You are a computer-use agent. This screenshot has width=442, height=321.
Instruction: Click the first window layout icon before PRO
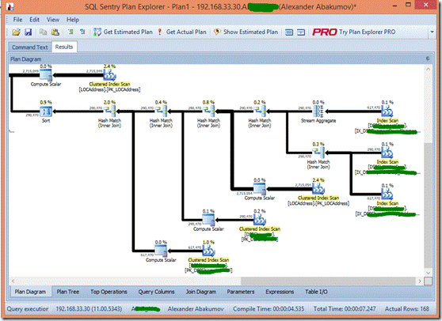[289, 32]
